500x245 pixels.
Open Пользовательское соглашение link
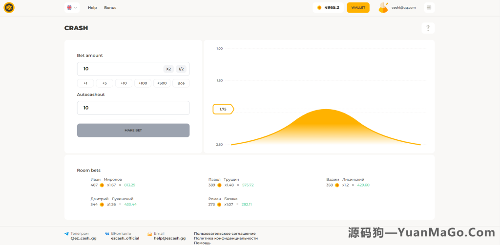(225, 233)
